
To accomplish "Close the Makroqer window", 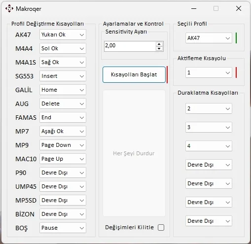I will tap(239, 8).
